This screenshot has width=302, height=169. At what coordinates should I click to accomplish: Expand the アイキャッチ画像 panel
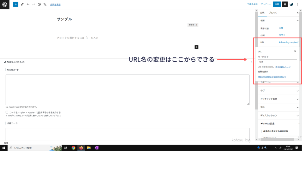(x=279, y=99)
